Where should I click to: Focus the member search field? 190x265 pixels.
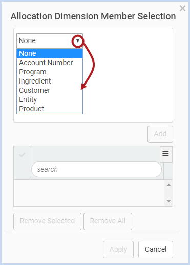[96, 169]
